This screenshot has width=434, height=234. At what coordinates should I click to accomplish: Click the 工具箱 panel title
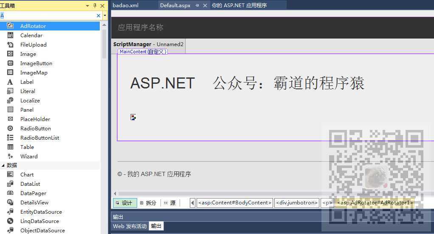click(x=8, y=6)
